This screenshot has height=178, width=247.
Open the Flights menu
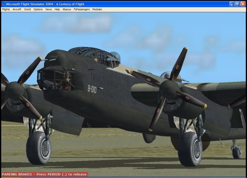tap(6, 10)
